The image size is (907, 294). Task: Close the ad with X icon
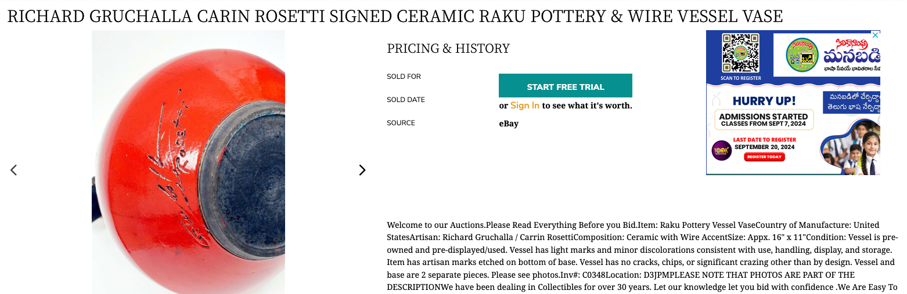point(876,35)
